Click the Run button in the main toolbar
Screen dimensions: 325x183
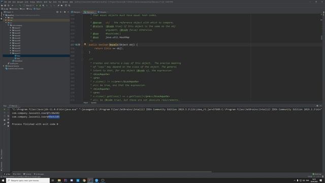(x=37, y=6)
